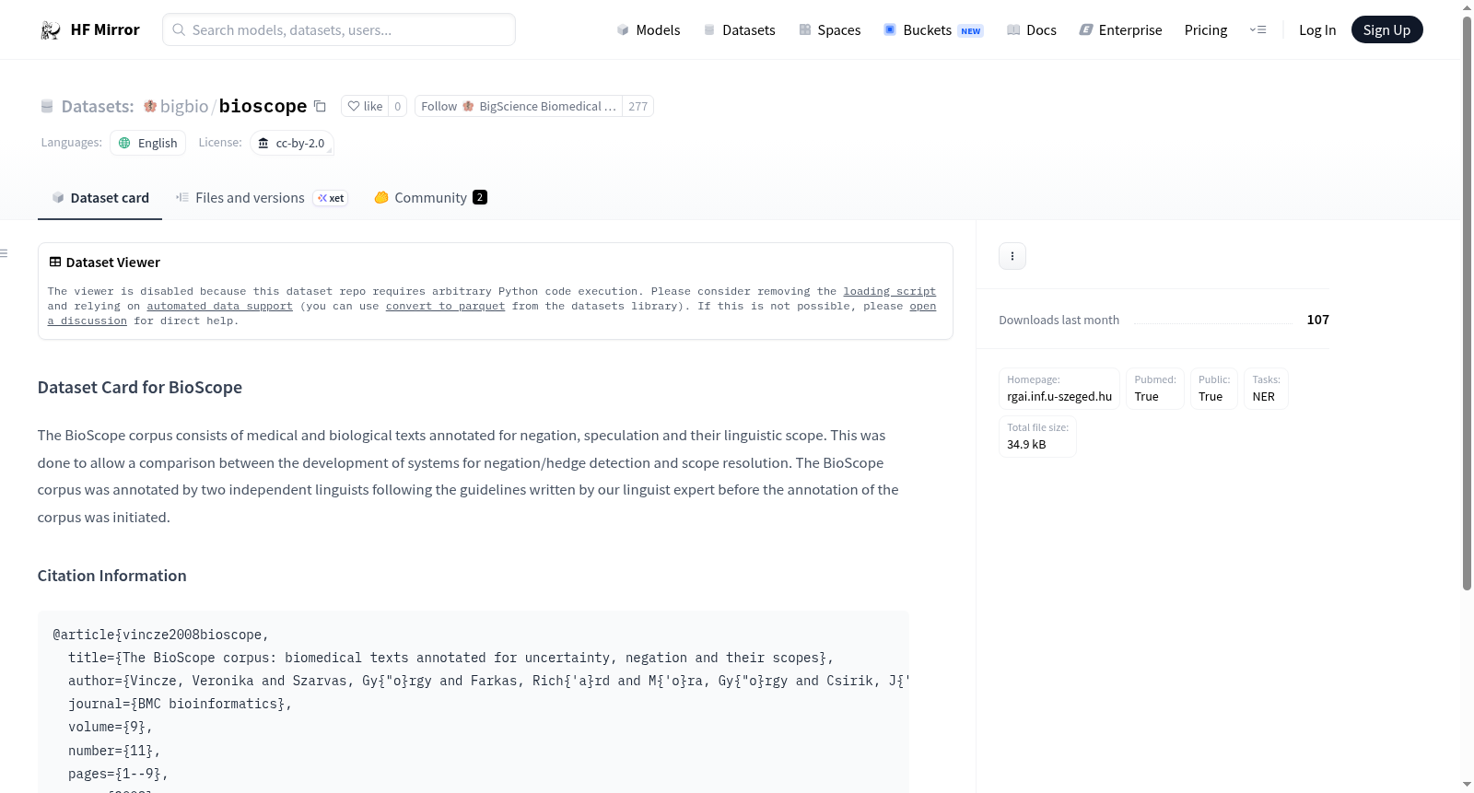Viewport: 1474px width, 793px height.
Task: Click the Public: True tag
Action: pyautogui.click(x=1214, y=389)
